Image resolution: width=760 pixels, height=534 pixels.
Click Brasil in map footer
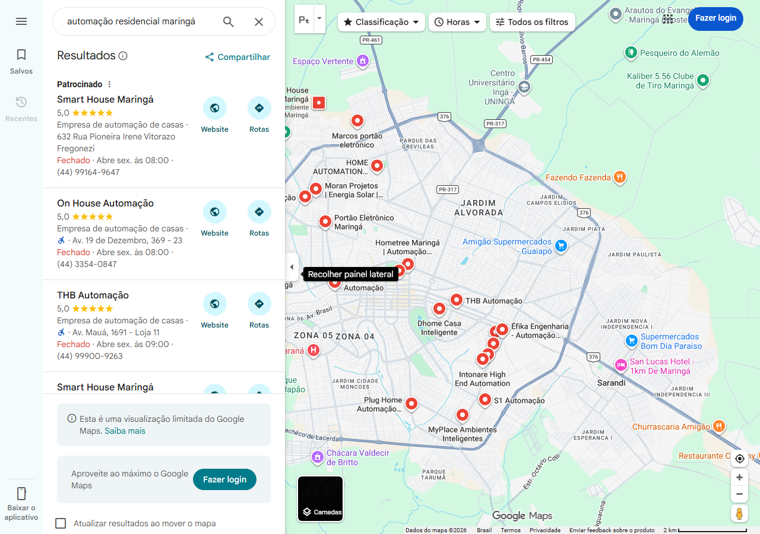click(x=484, y=530)
